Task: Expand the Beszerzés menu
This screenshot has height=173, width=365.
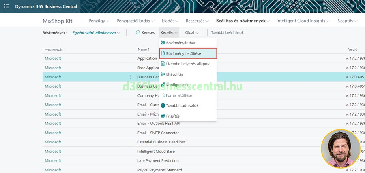Action: point(197,21)
